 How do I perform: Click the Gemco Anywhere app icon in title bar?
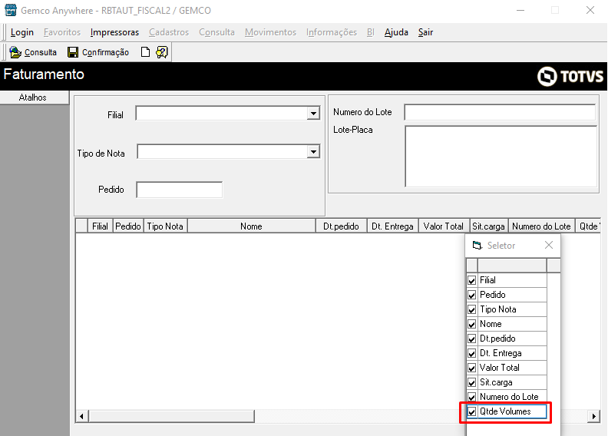[11, 10]
